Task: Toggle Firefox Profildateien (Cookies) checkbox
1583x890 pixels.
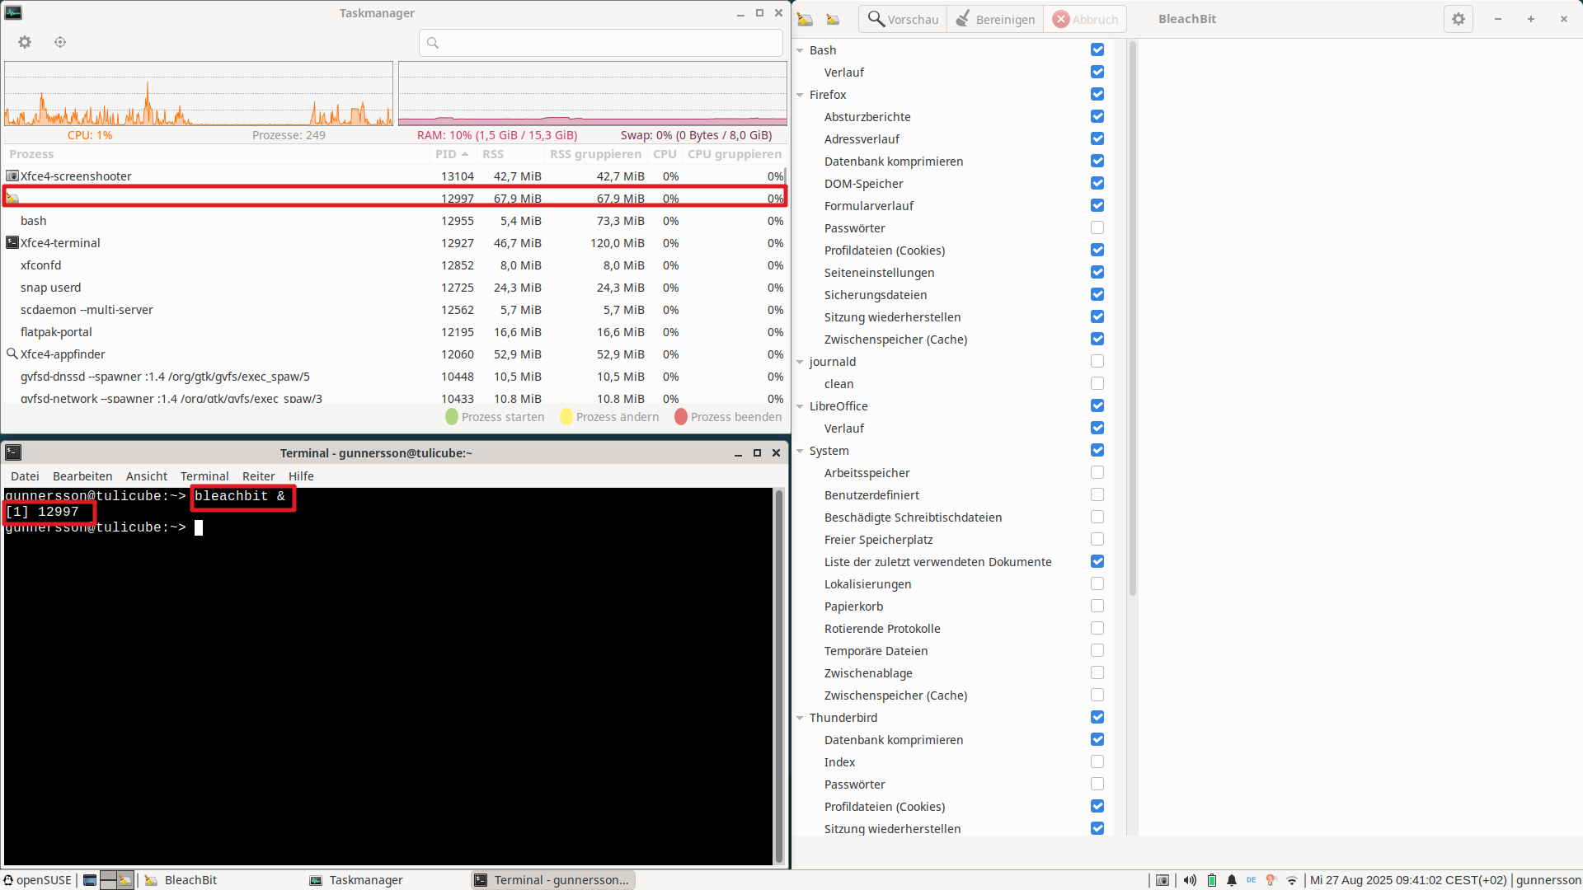Action: click(1097, 251)
